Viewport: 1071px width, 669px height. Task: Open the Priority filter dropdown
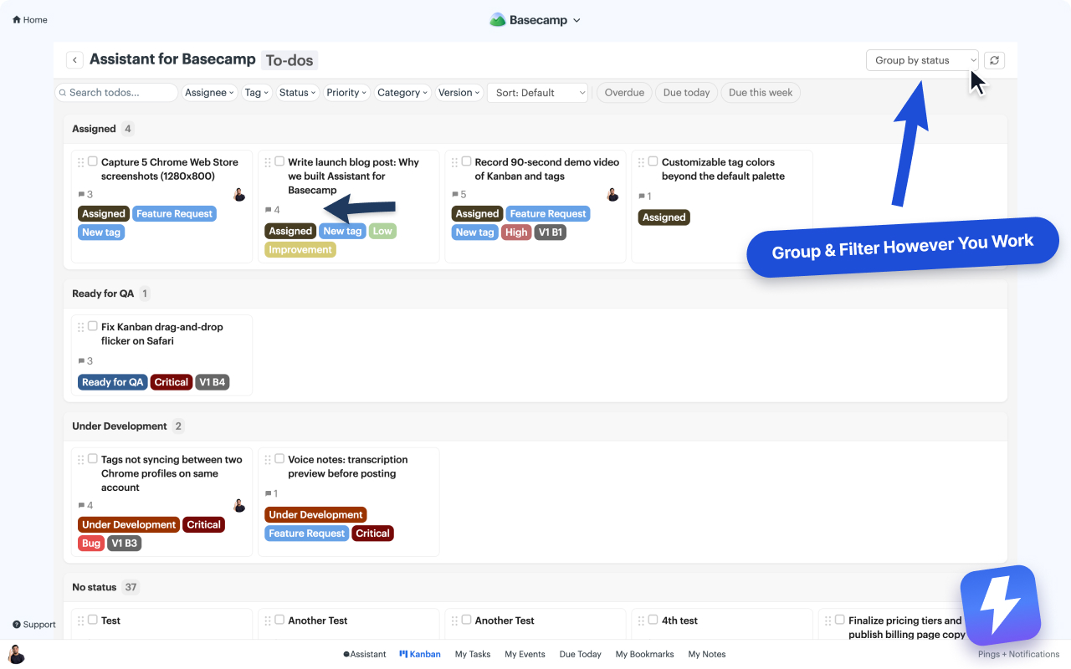point(346,93)
